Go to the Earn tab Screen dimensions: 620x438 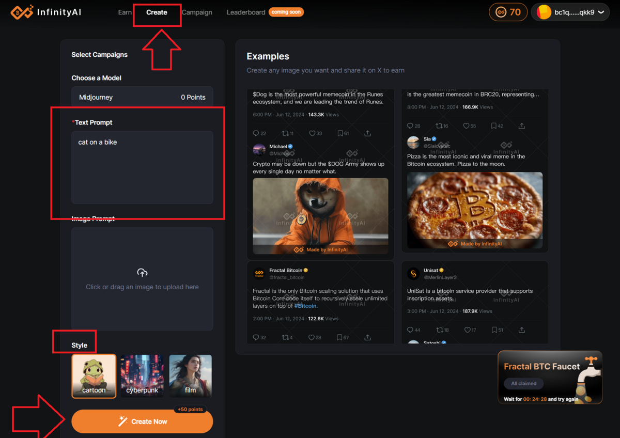pos(125,12)
